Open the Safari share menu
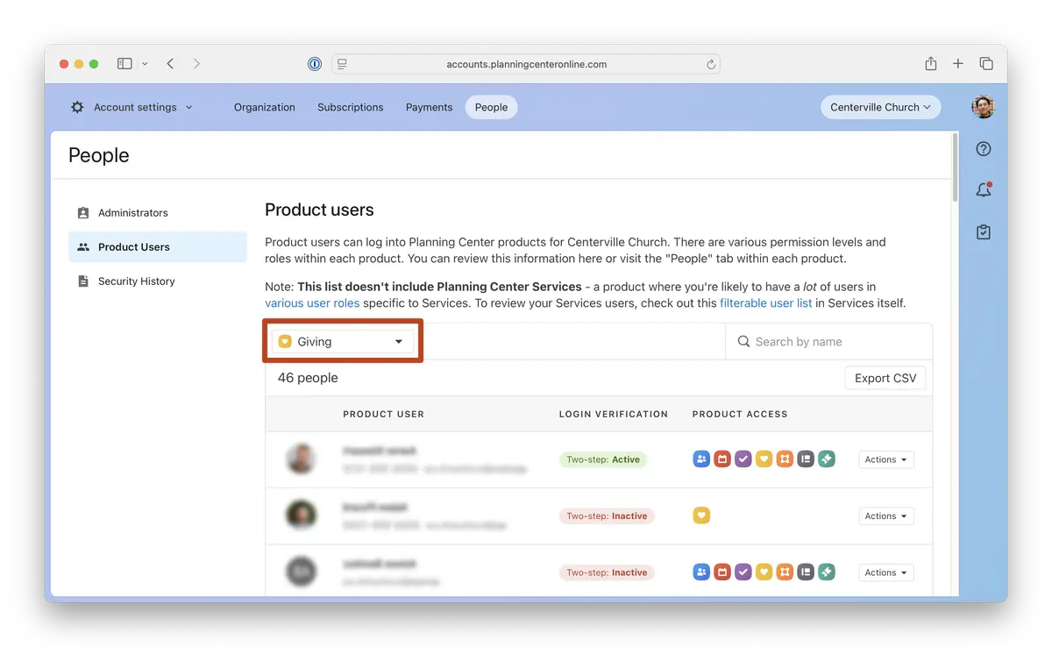This screenshot has width=1052, height=647. coord(931,64)
